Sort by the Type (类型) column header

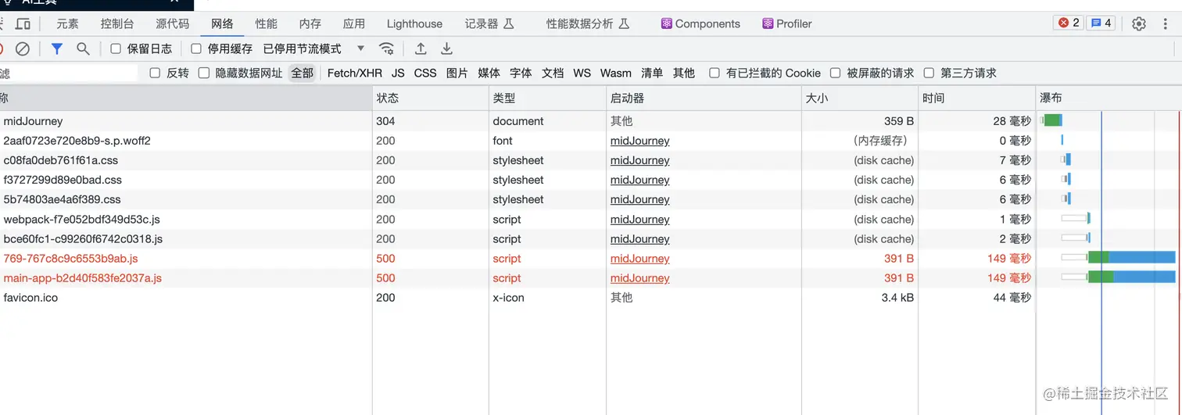coord(547,98)
